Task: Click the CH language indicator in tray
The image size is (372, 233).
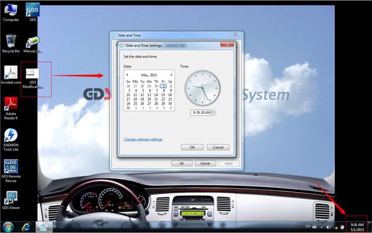Action: (x=308, y=226)
